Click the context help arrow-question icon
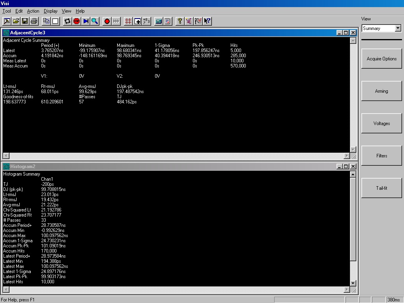Viewport: 404px width, 303px height. [x=207, y=21]
